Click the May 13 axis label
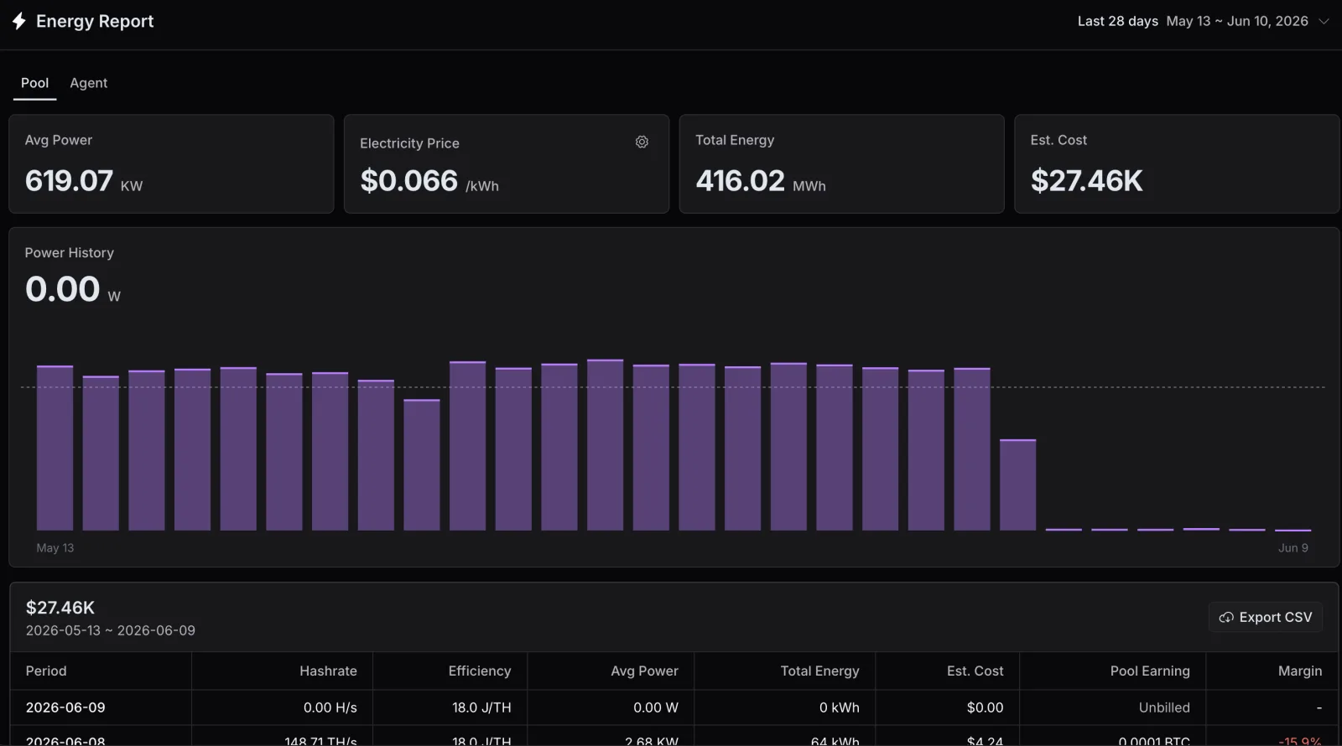The height and width of the screenshot is (746, 1342). coord(55,547)
